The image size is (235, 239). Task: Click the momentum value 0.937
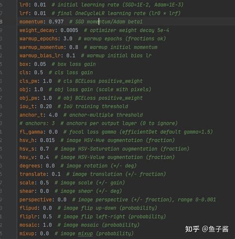(56, 22)
